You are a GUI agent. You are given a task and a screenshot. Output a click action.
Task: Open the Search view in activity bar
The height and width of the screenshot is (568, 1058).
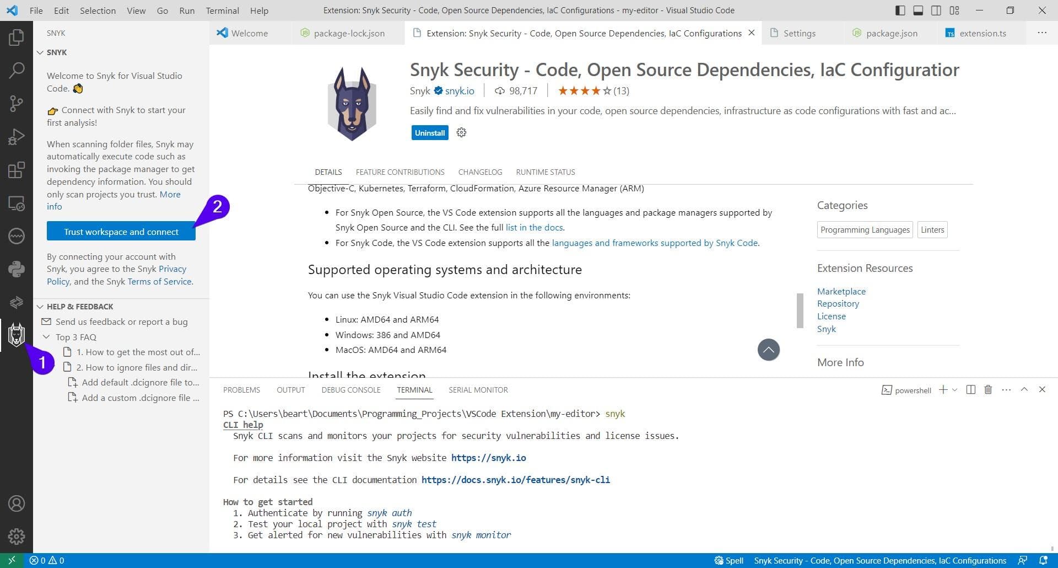(17, 70)
